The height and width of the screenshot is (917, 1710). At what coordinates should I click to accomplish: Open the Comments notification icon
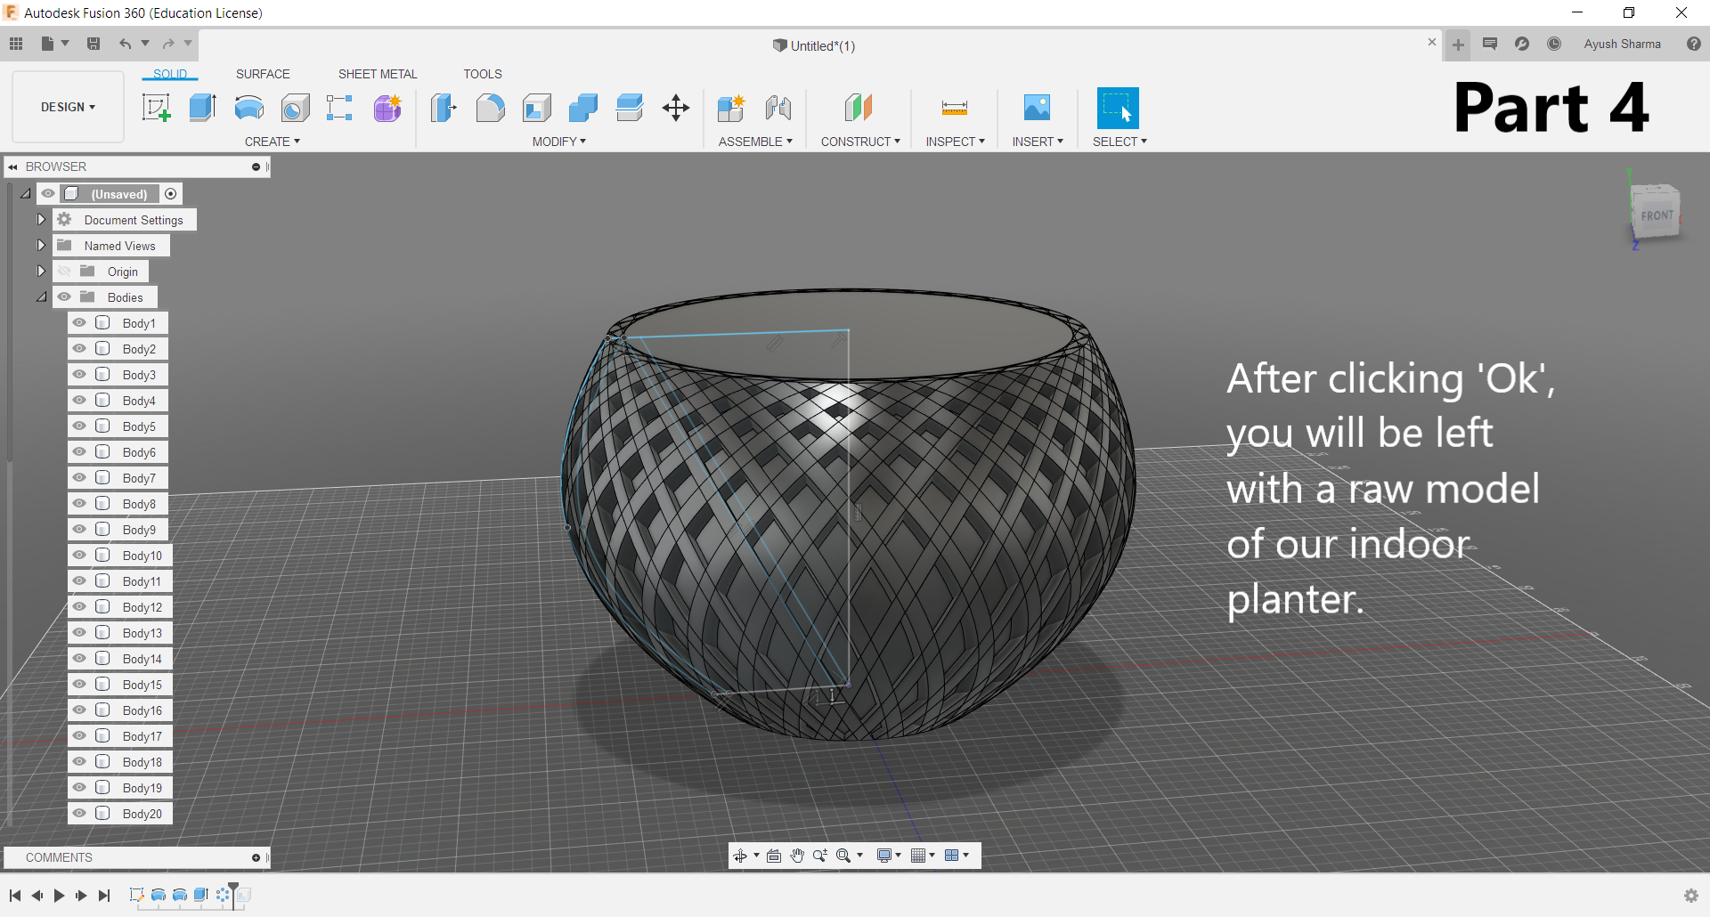pyautogui.click(x=1490, y=44)
